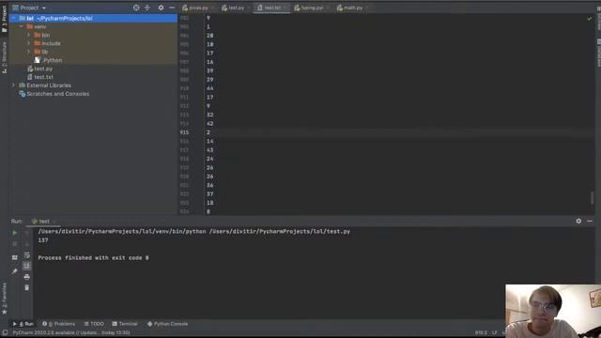Switch to test.txt editor tab
The width and height of the screenshot is (601, 338).
pos(271,8)
